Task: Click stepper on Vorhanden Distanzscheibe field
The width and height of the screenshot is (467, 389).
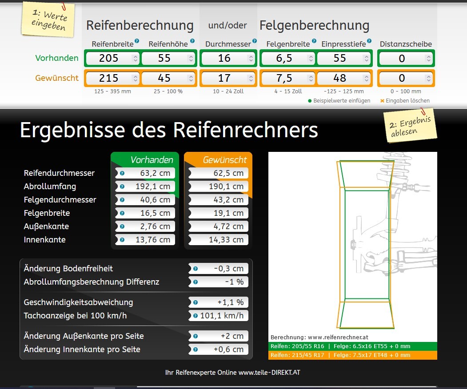Action: pos(428,58)
